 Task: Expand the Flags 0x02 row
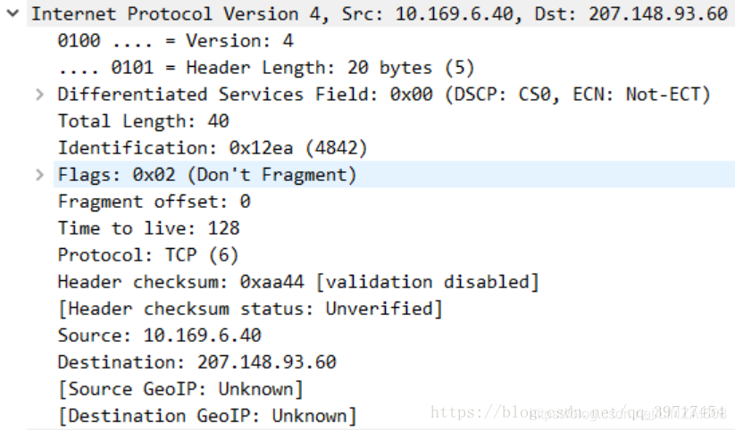[x=40, y=175]
